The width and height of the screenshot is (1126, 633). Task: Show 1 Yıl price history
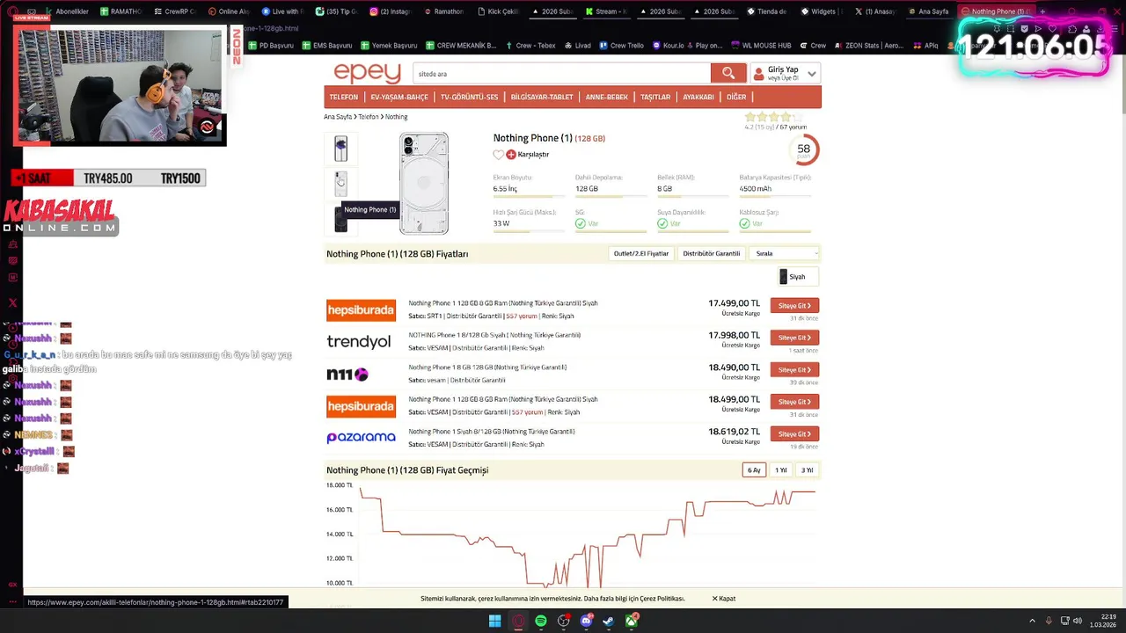pyautogui.click(x=780, y=470)
